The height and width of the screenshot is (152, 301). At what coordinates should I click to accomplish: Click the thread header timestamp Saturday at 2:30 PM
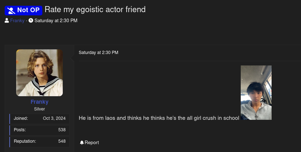coord(56,21)
